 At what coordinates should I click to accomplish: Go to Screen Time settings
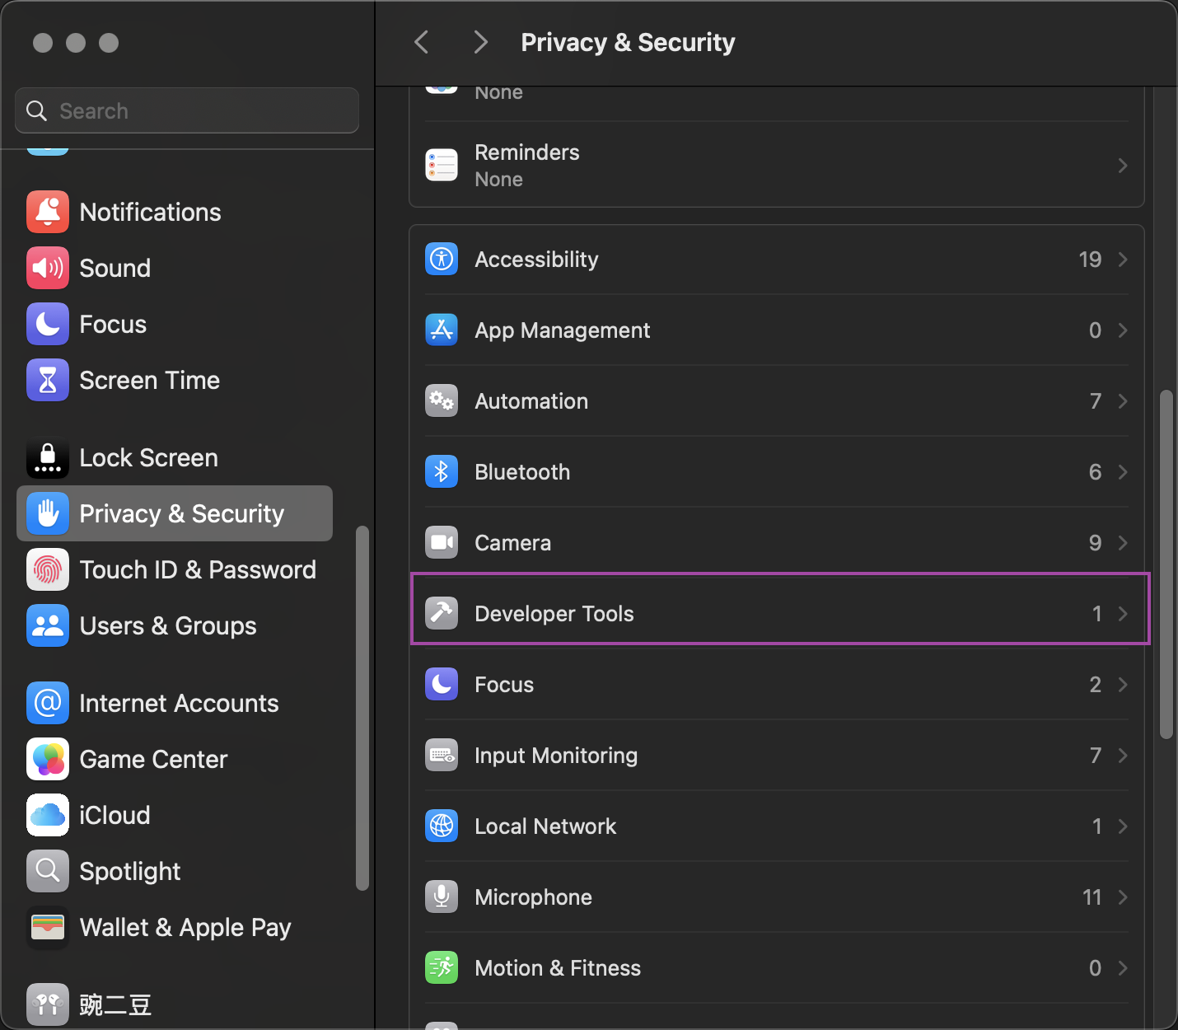pos(175,380)
